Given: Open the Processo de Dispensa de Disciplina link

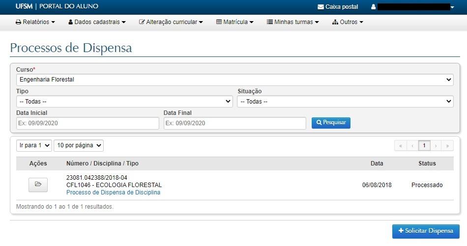Looking at the screenshot, I should point(113,192).
